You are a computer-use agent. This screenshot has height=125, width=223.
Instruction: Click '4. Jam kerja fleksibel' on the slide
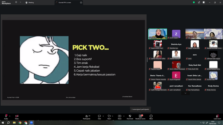click(86, 67)
